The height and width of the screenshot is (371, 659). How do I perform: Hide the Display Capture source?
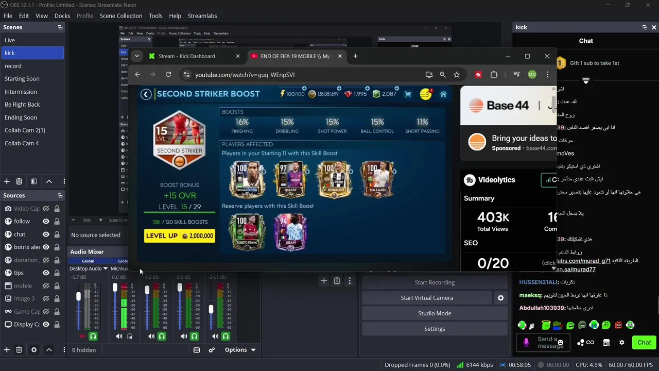coord(46,325)
